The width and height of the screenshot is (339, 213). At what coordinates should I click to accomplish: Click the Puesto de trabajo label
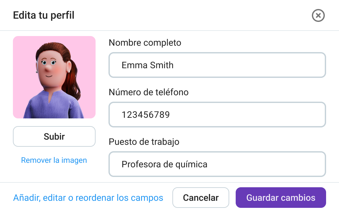pos(144,142)
